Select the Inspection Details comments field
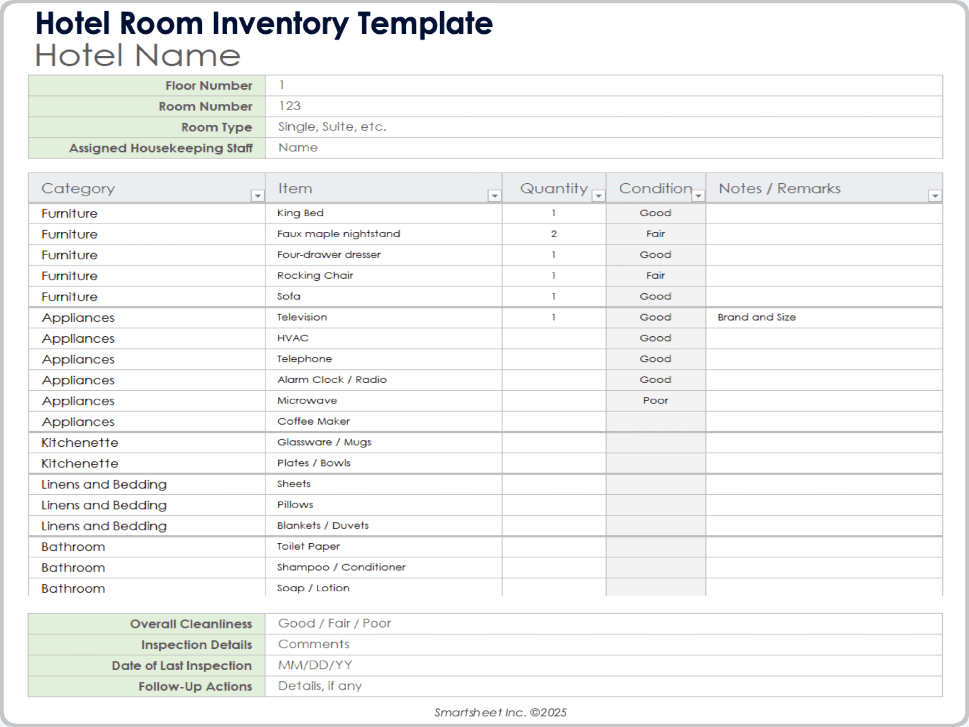969x727 pixels. pyautogui.click(x=603, y=645)
